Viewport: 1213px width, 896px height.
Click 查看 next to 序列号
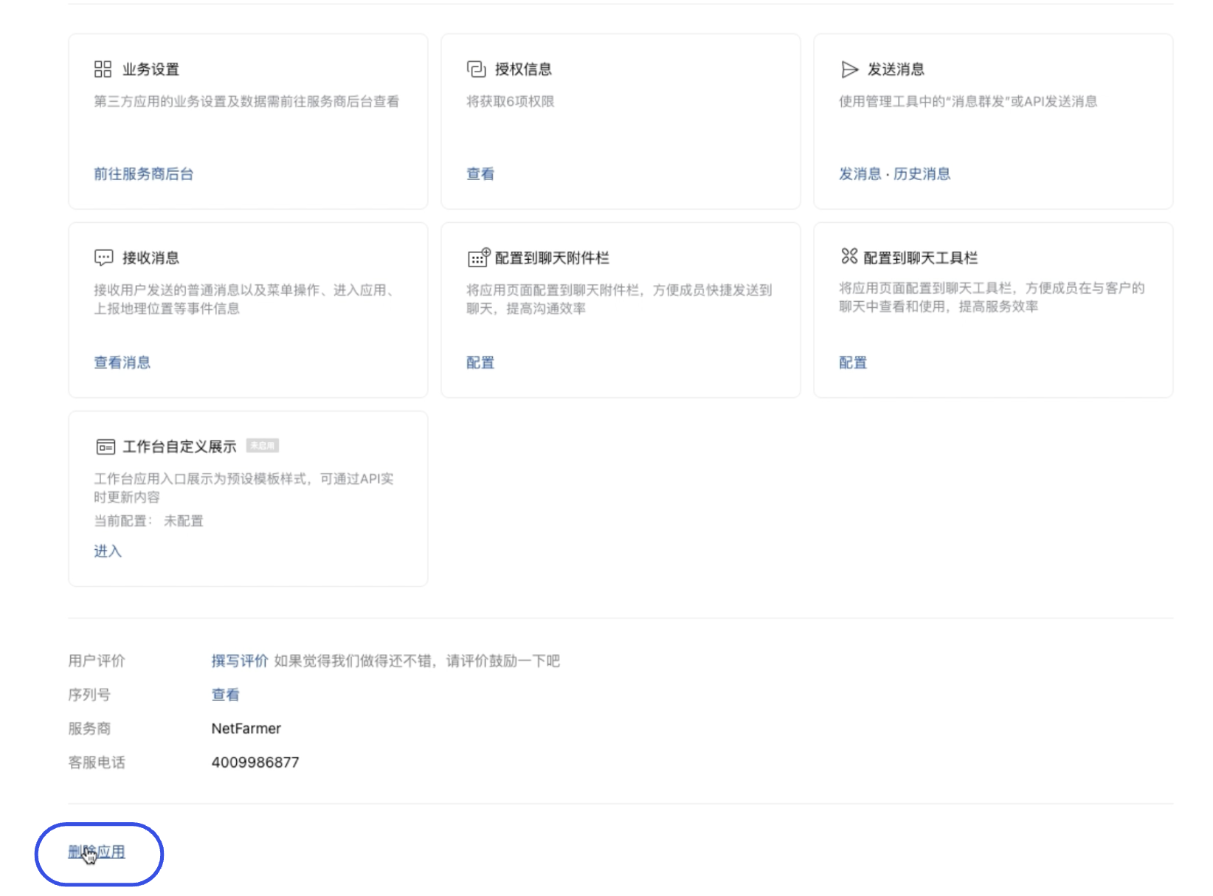tap(225, 694)
